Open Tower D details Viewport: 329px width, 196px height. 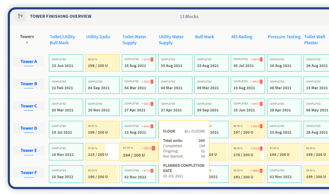[29, 128]
